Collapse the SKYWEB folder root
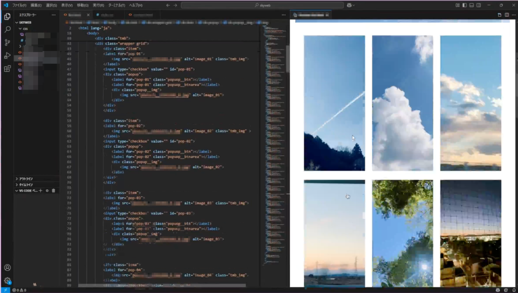The width and height of the screenshot is (518, 293). click(x=25, y=22)
